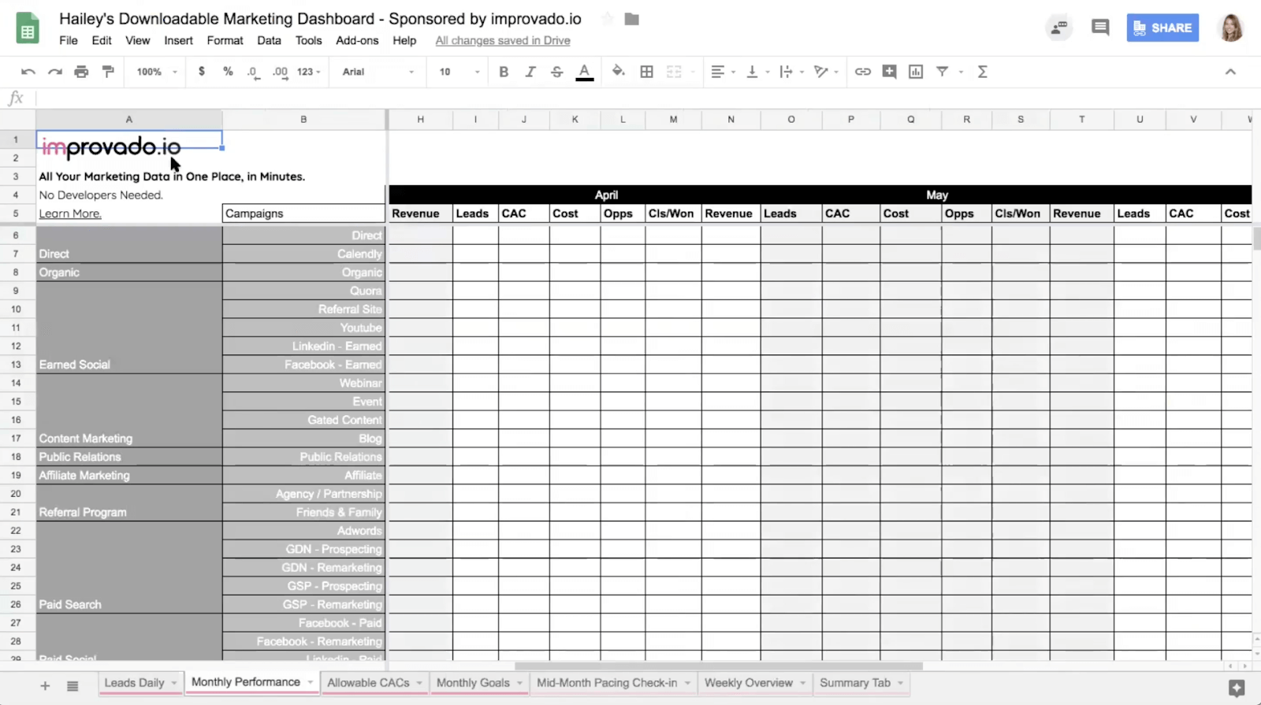Click the Insert chart icon
The height and width of the screenshot is (705, 1261).
916,72
